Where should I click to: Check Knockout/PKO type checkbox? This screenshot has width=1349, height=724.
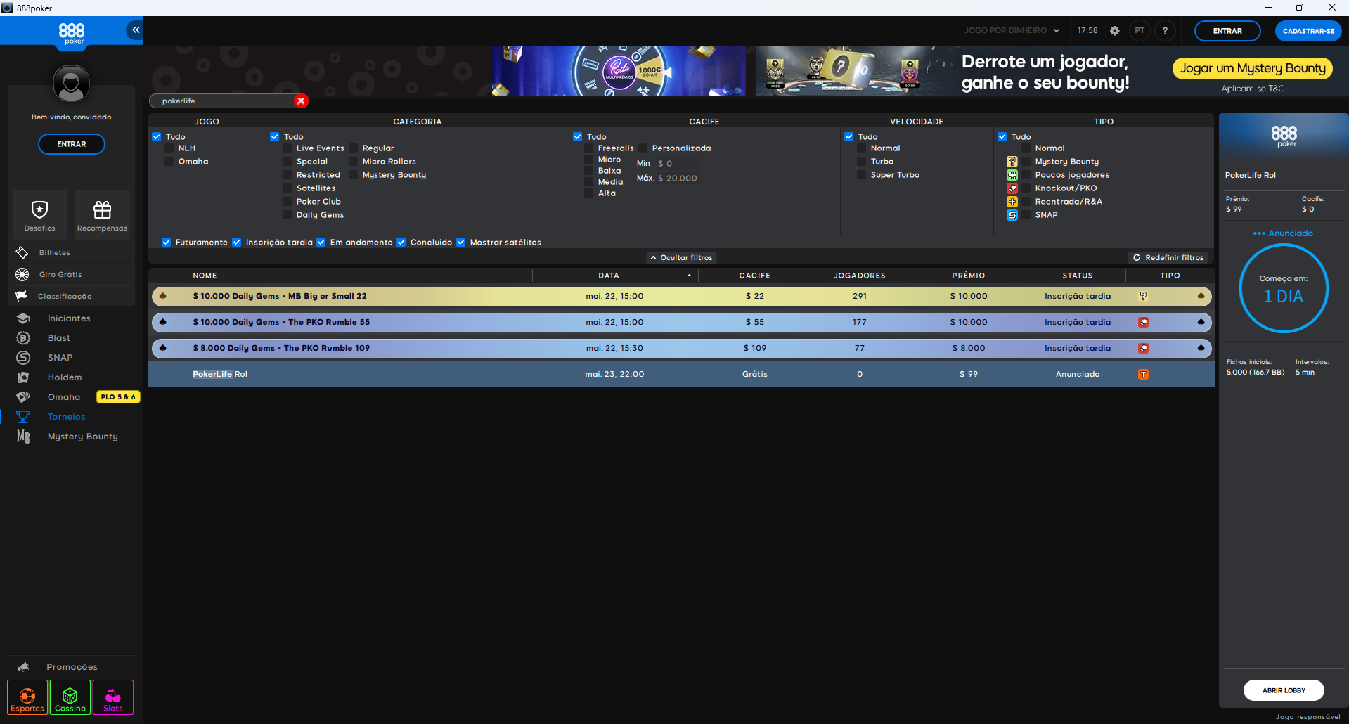pyautogui.click(x=1026, y=188)
